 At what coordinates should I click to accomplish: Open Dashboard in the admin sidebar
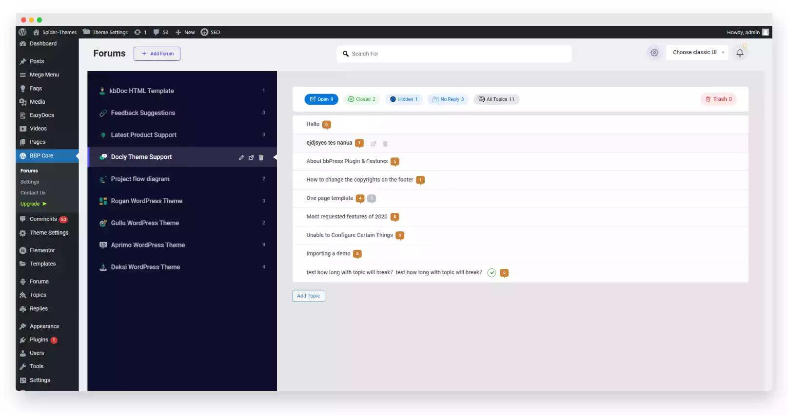click(x=43, y=44)
